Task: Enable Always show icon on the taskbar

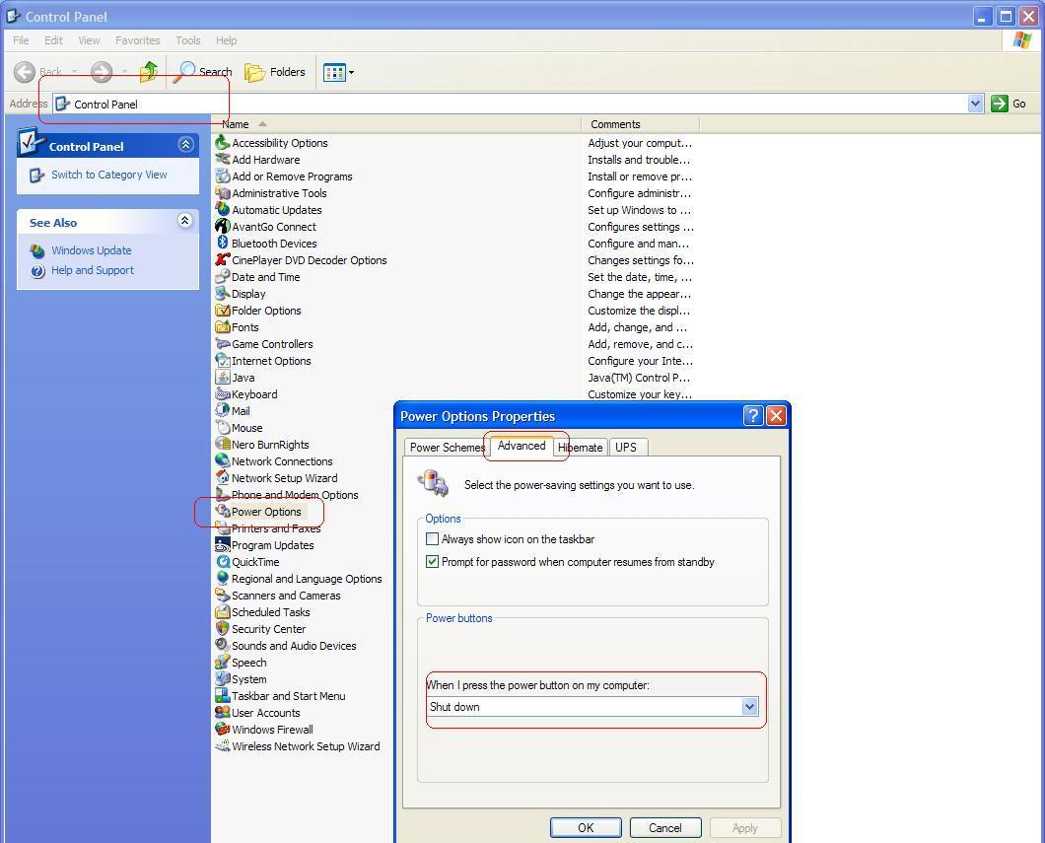Action: coord(432,539)
